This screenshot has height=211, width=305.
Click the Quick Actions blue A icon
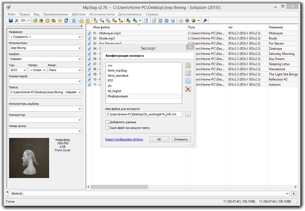[135, 21]
